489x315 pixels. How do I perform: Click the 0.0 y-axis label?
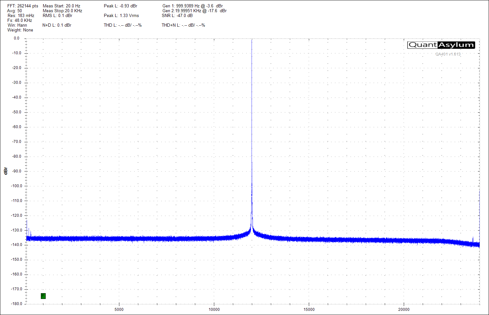point(16,38)
